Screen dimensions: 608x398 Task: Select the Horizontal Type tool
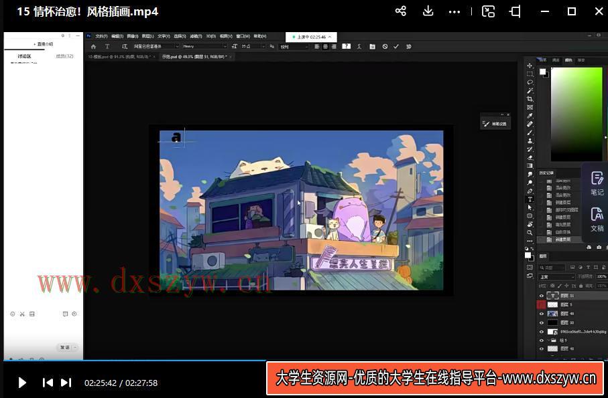[x=530, y=199]
